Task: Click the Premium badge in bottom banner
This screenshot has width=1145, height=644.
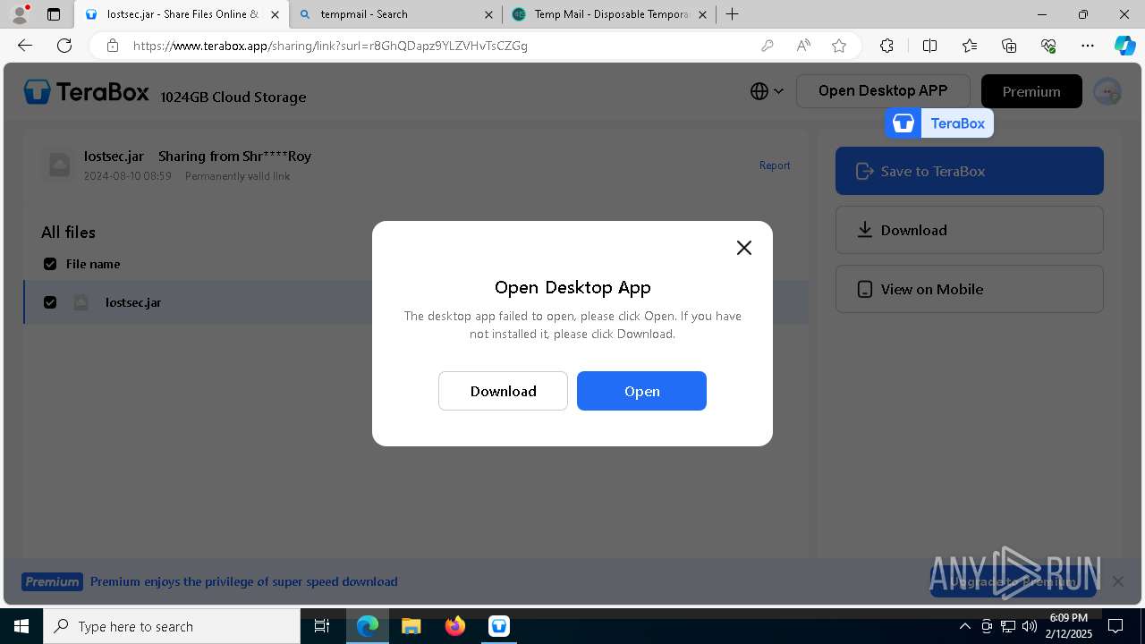Action: (52, 581)
